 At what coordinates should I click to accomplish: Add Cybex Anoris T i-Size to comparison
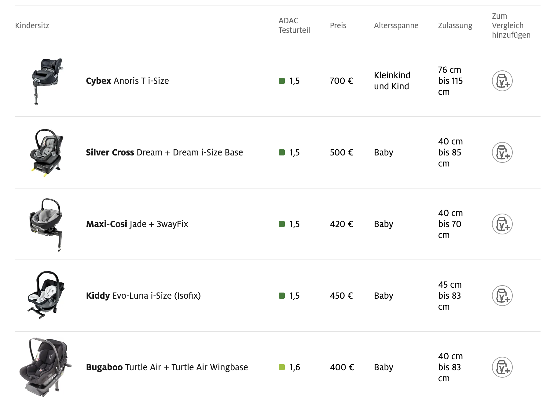pos(502,81)
